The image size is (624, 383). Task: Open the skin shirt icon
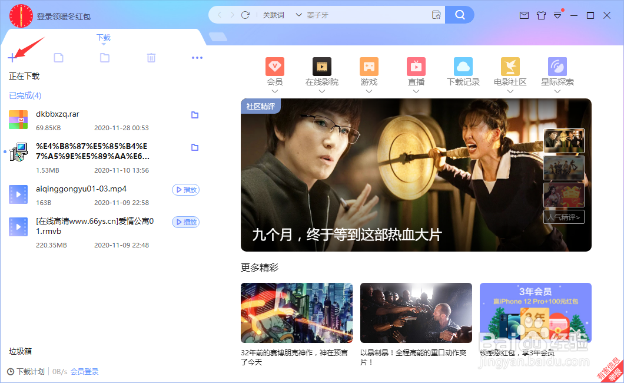coord(541,15)
